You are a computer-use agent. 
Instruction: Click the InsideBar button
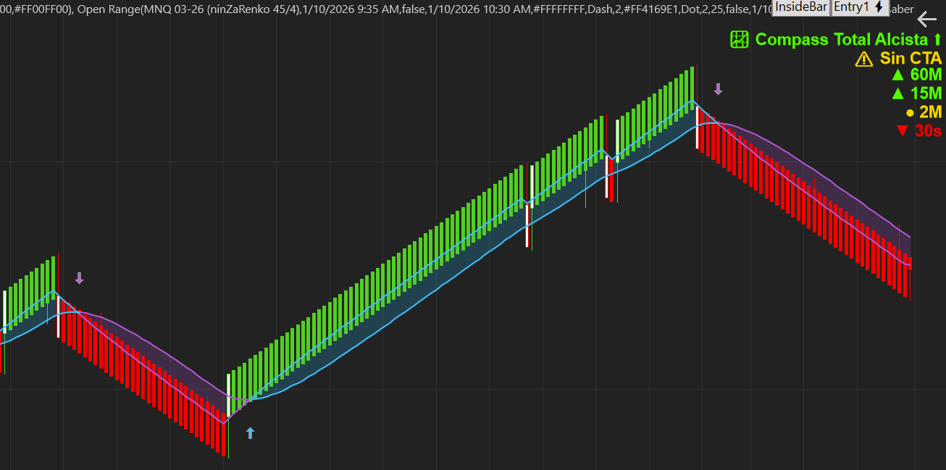(801, 7)
